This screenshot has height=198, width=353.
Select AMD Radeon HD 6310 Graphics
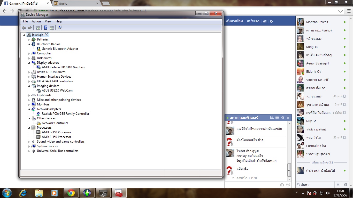(63, 67)
